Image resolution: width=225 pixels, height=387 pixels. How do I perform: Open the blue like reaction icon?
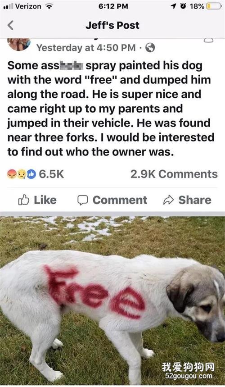(31, 174)
